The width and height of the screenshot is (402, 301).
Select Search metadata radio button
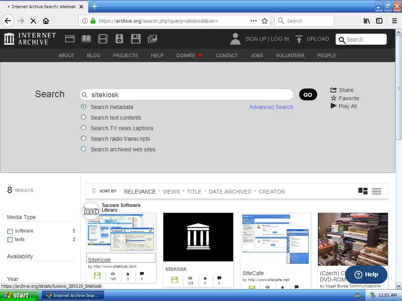83,107
